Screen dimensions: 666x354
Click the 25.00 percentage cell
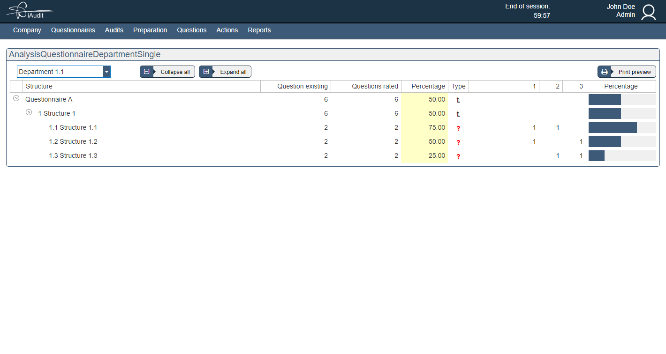pos(425,155)
